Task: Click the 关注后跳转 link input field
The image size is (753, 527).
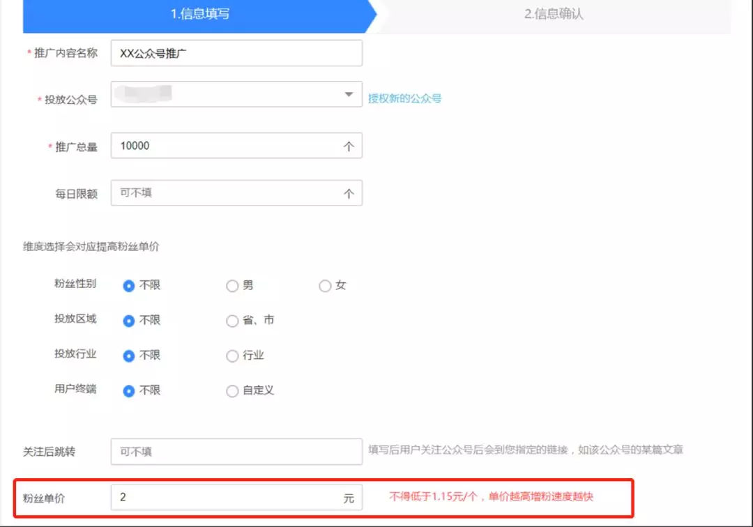Action: 237,452
